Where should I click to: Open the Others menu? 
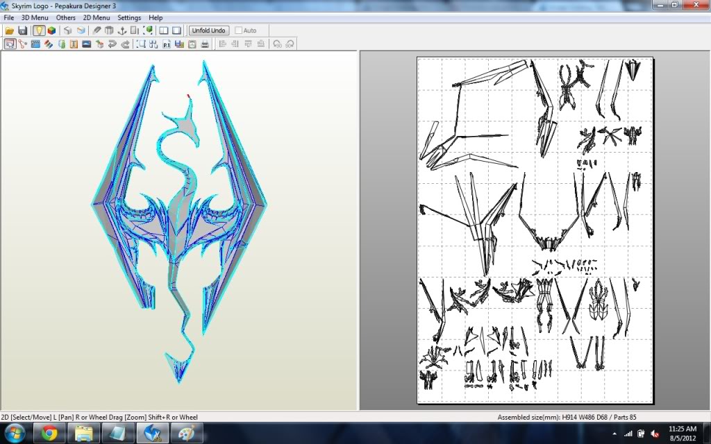[66, 17]
